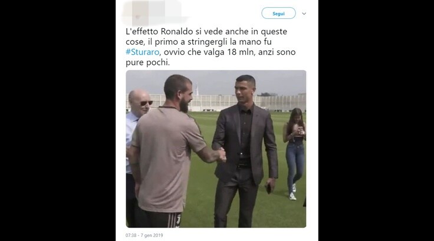Viewport: 434px width, 241px height.
Task: Click the 07:38 tweet timestamp
Action: coord(131,235)
